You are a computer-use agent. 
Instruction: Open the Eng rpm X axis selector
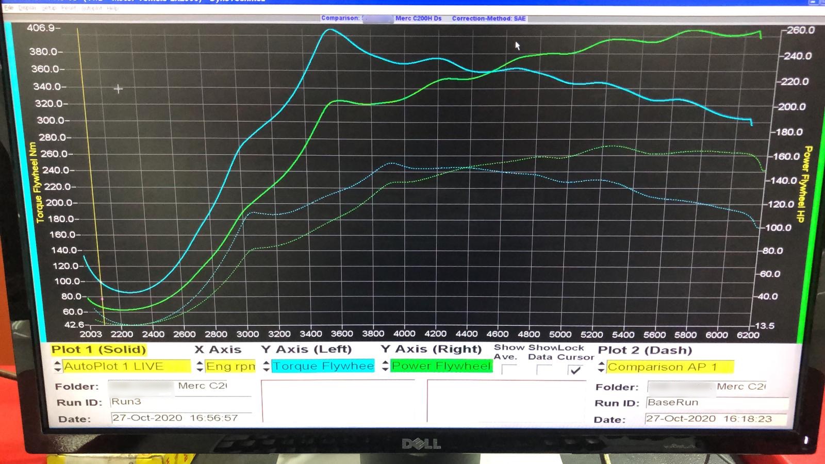pos(230,367)
